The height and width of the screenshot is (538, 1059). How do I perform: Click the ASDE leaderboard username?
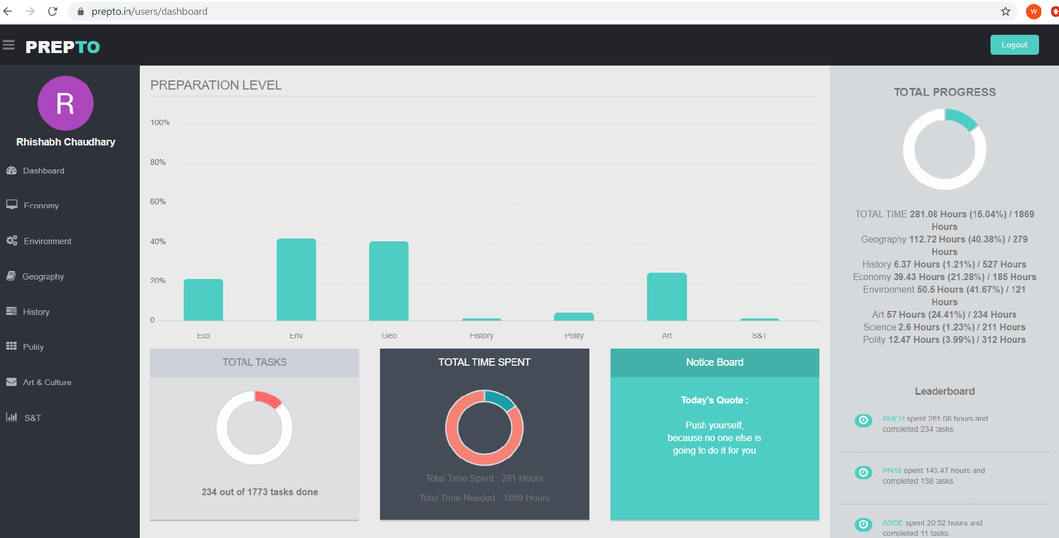pyautogui.click(x=892, y=523)
